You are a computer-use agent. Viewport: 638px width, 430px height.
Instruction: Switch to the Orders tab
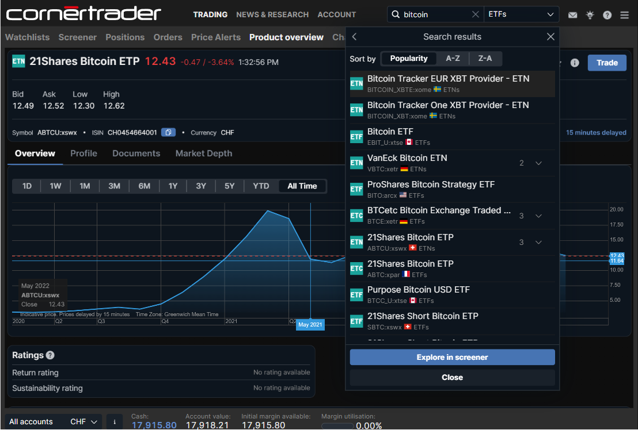[x=168, y=37]
